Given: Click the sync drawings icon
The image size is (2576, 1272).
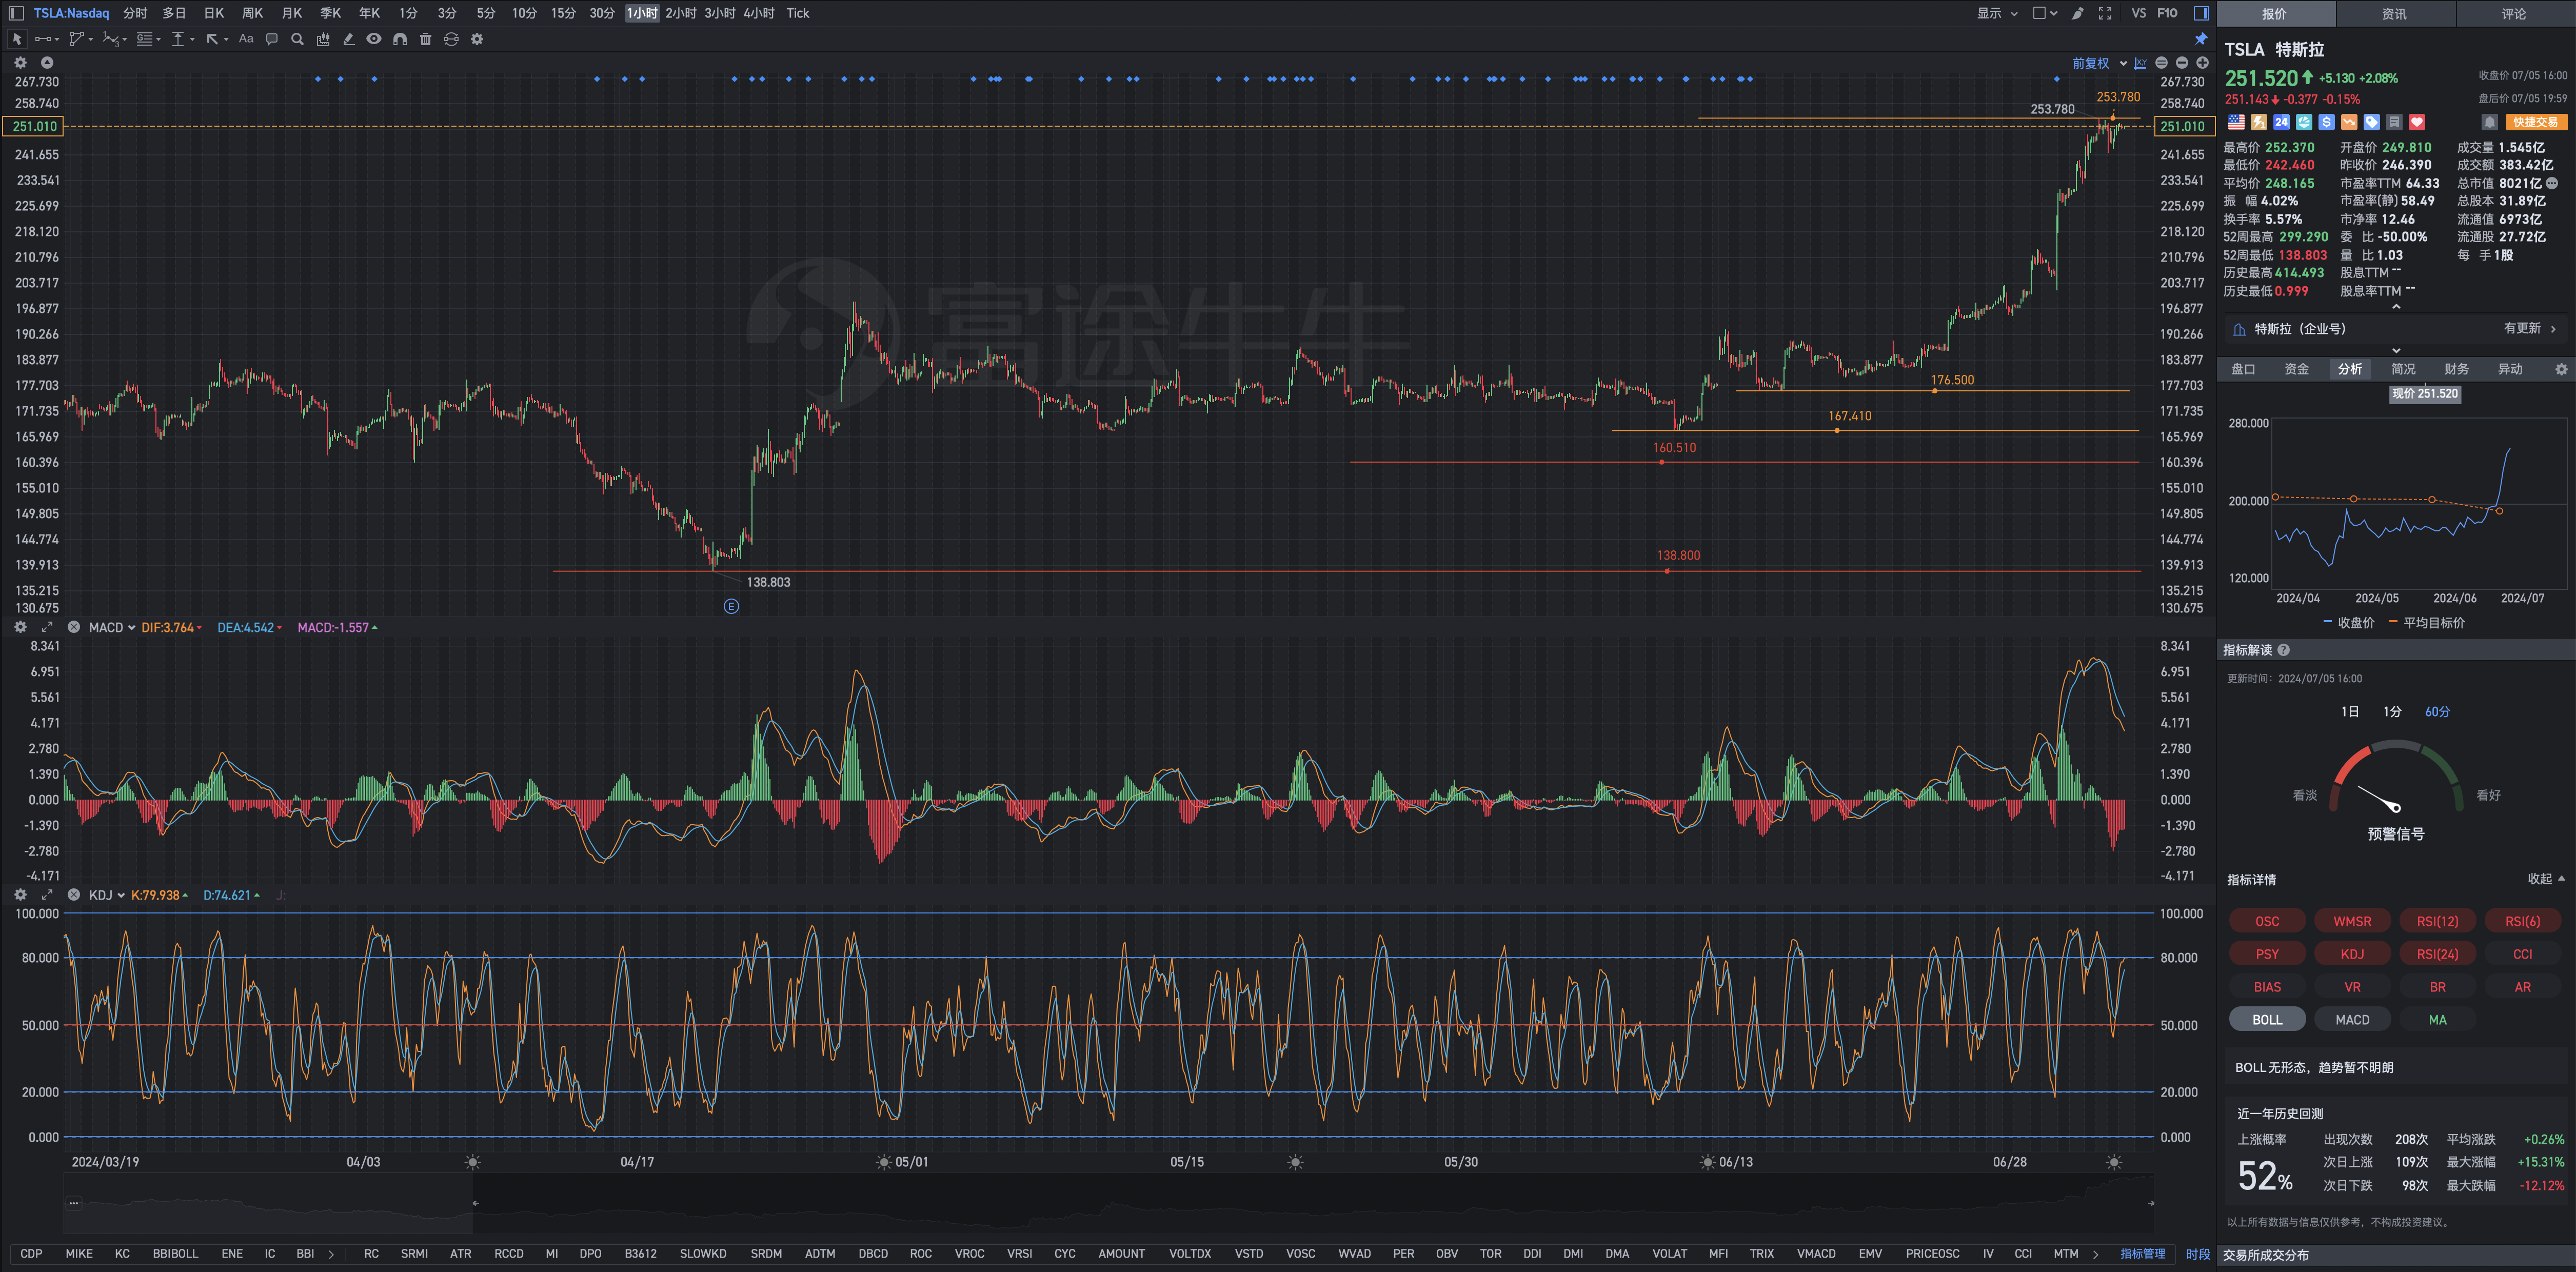Looking at the screenshot, I should tap(451, 39).
